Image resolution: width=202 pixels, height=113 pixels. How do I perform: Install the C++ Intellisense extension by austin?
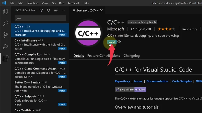pos(62,49)
